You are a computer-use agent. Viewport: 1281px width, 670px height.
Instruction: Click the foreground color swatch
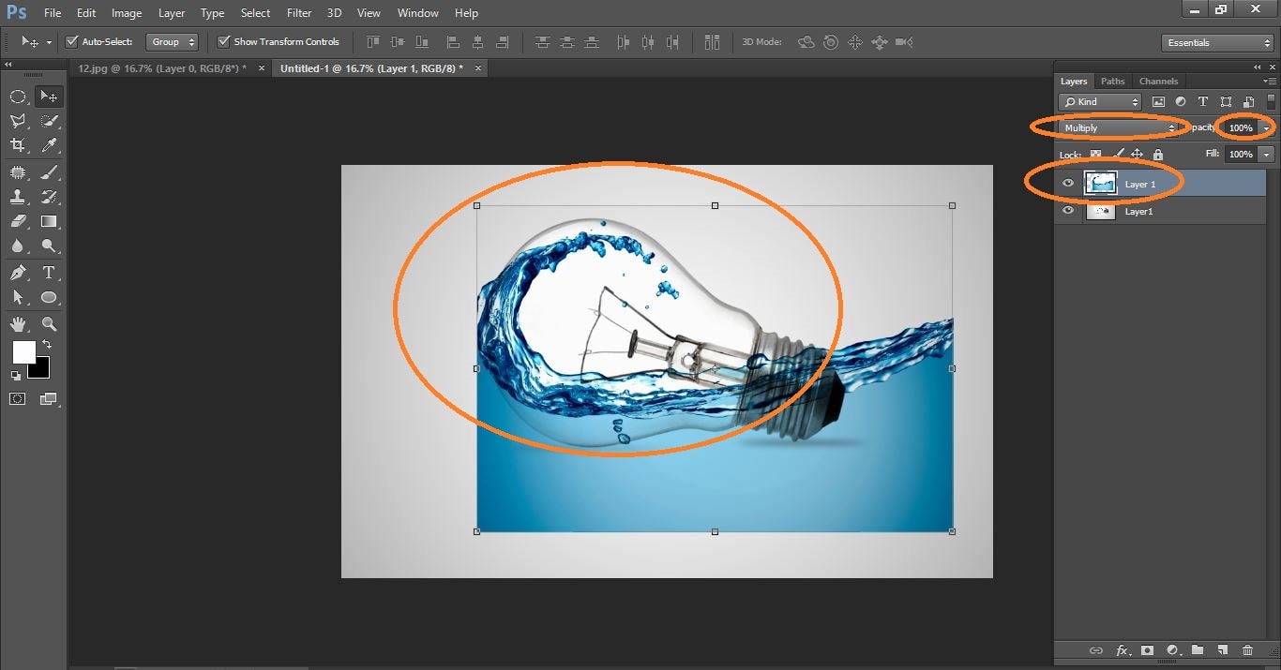coord(25,354)
